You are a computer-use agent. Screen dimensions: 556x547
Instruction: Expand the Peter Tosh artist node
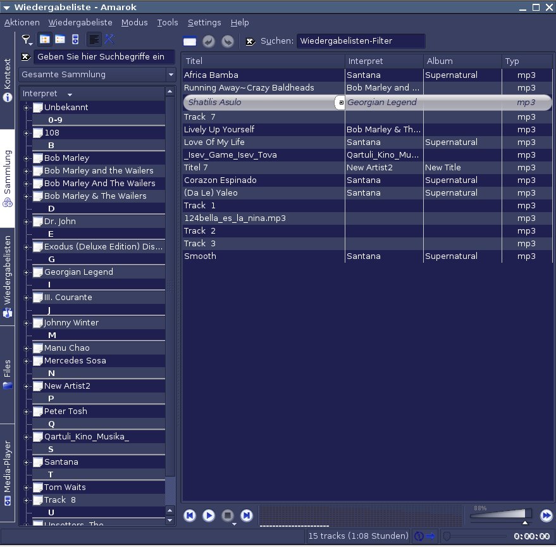[26, 412]
